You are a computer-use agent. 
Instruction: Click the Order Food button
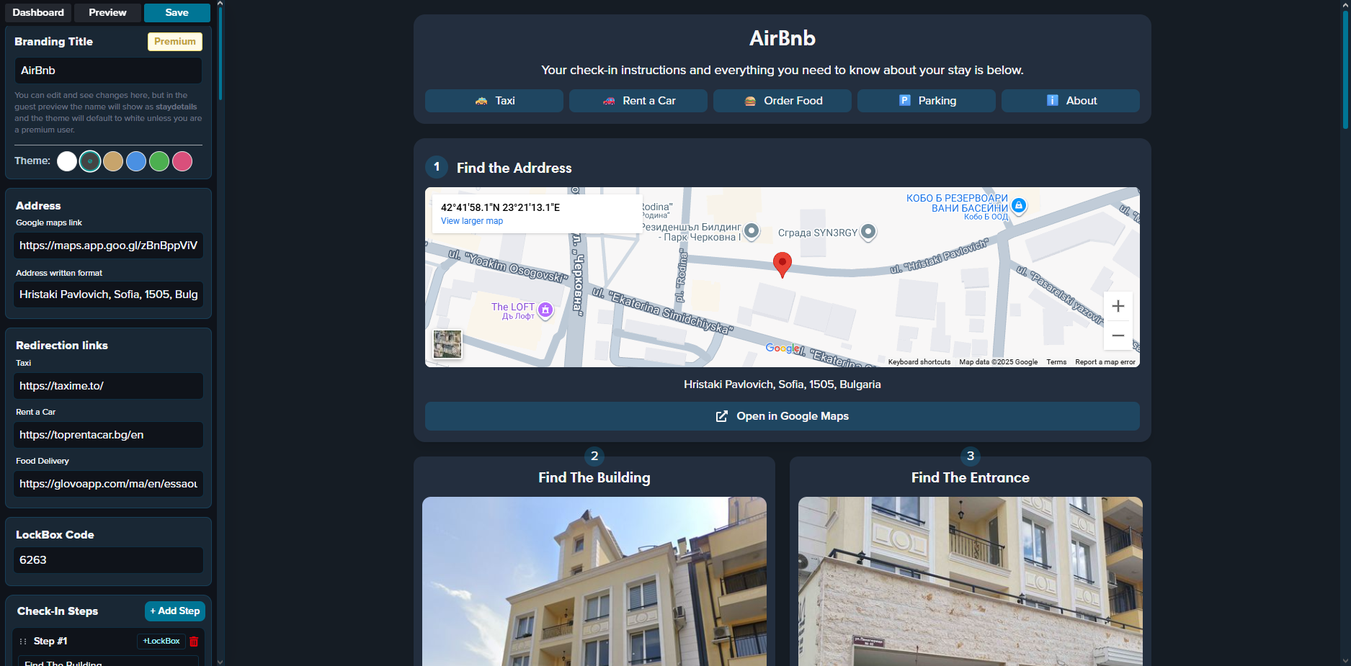point(782,101)
